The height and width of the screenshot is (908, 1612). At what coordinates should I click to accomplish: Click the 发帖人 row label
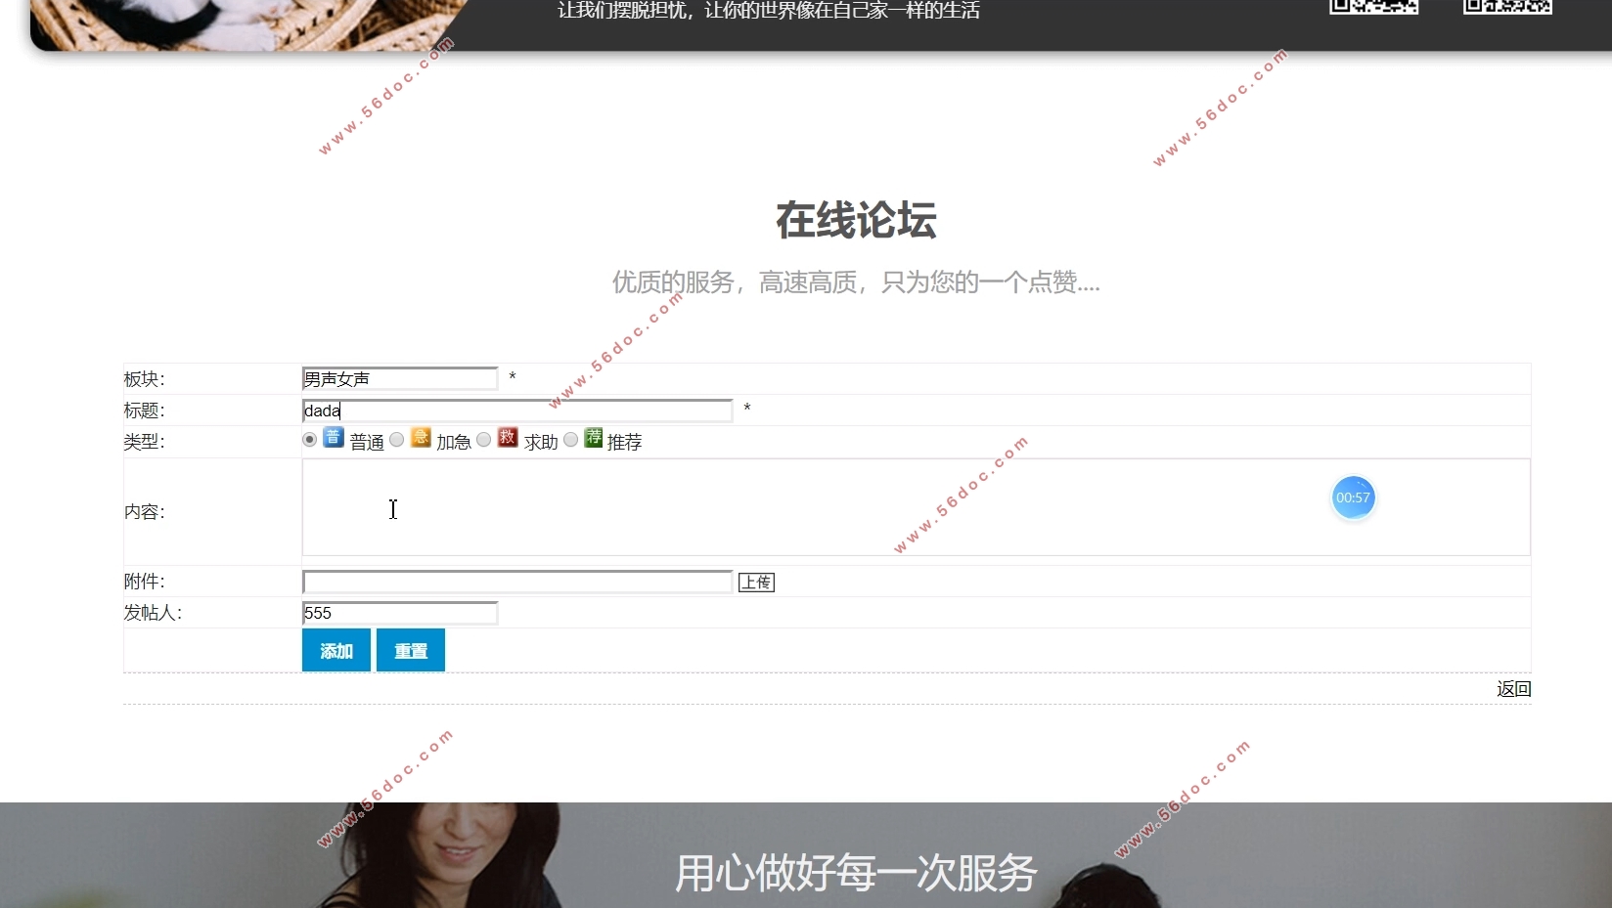coord(153,613)
